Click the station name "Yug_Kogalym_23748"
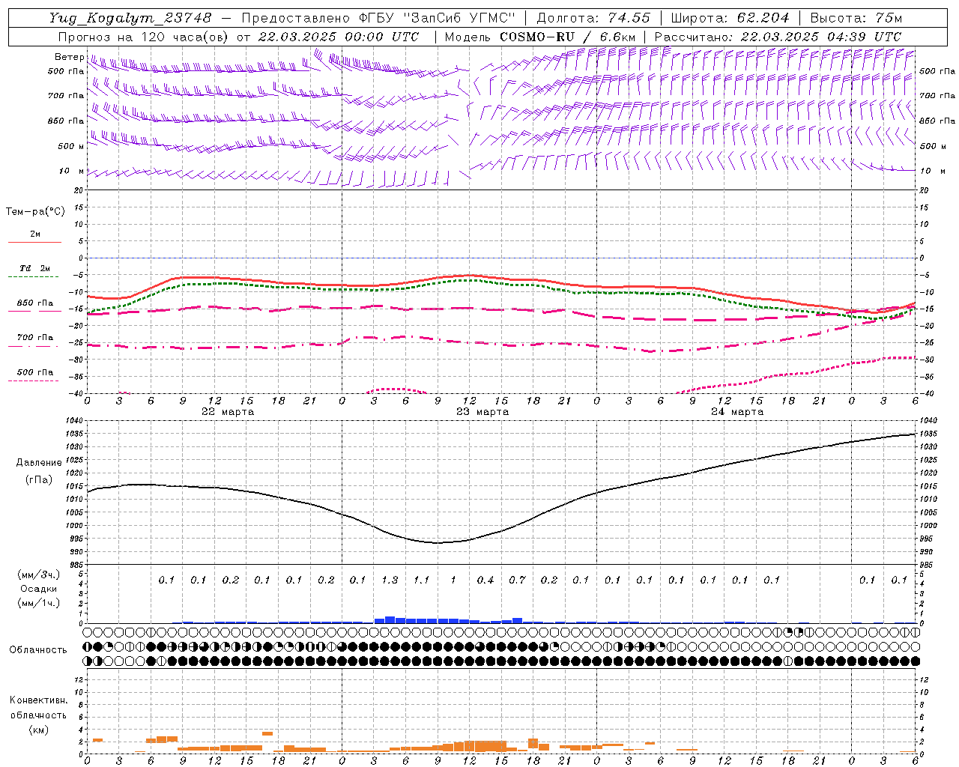Image resolution: width=959 pixels, height=767 pixels. click(130, 18)
